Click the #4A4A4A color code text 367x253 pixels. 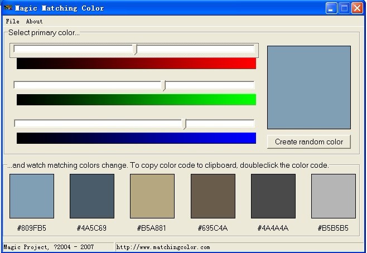[x=273, y=228]
